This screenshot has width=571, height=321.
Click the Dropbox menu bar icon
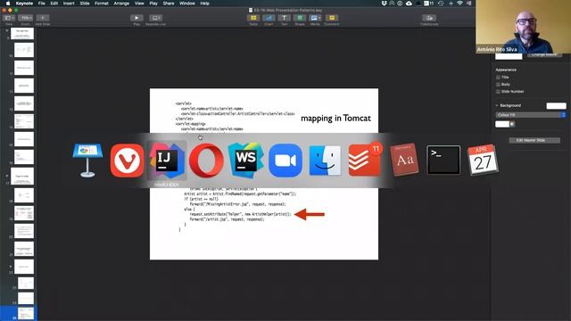click(x=384, y=4)
